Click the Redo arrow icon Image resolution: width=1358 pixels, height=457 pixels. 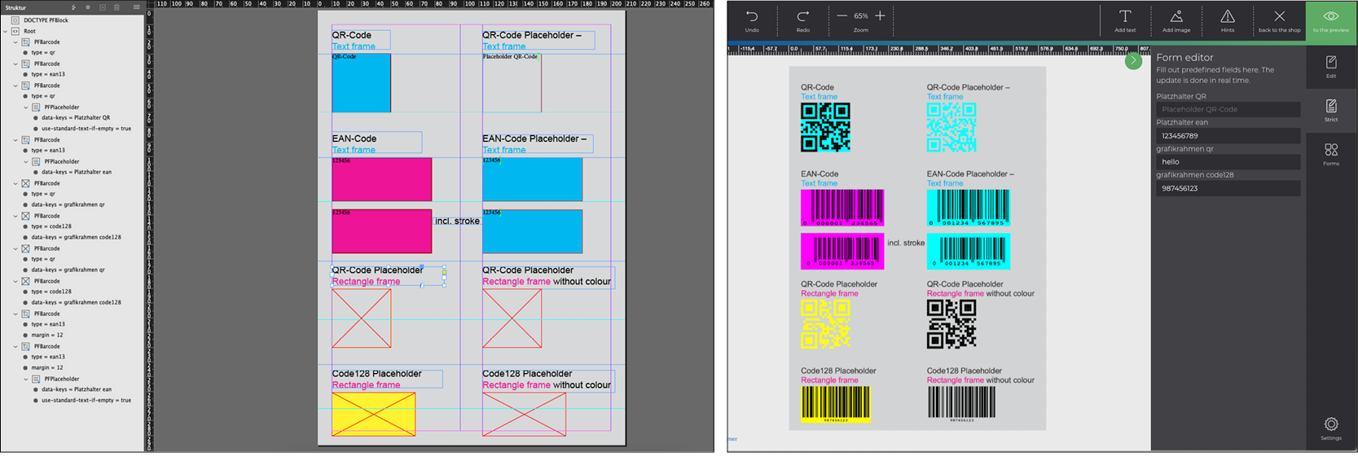[802, 16]
